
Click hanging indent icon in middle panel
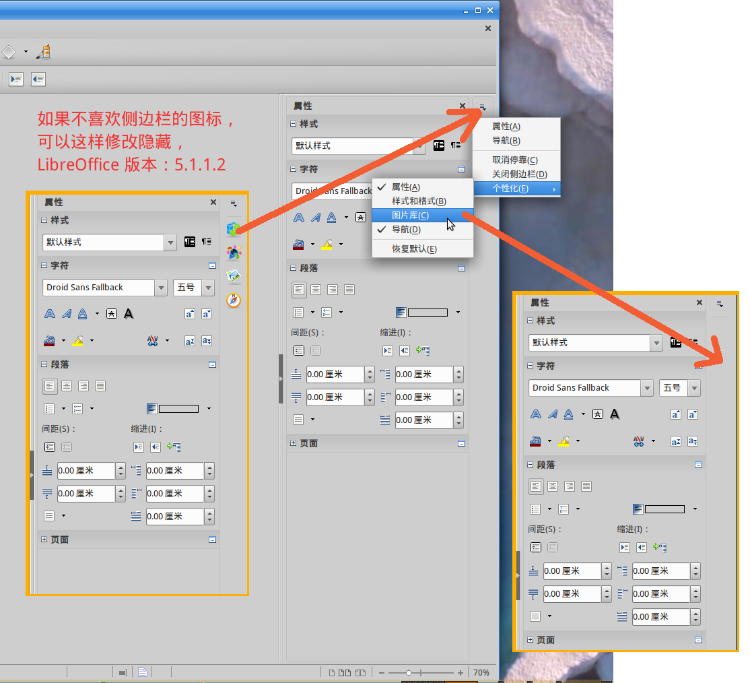(423, 351)
